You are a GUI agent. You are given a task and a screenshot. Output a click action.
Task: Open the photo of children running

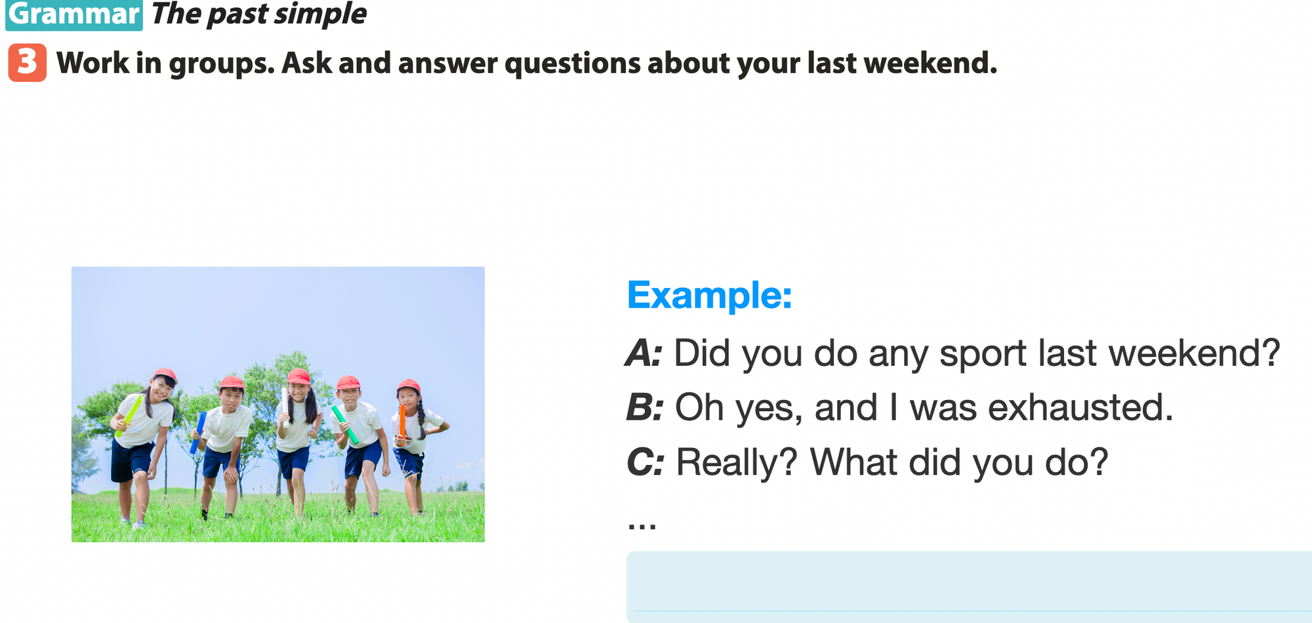pyautogui.click(x=278, y=404)
